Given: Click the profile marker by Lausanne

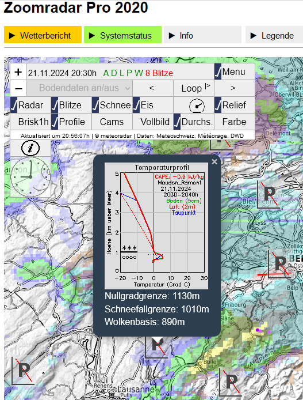Looking at the screenshot, I should (24, 371).
